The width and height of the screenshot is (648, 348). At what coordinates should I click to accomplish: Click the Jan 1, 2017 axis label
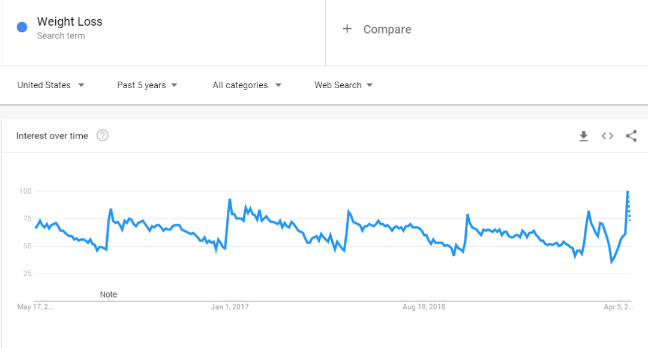point(230,307)
